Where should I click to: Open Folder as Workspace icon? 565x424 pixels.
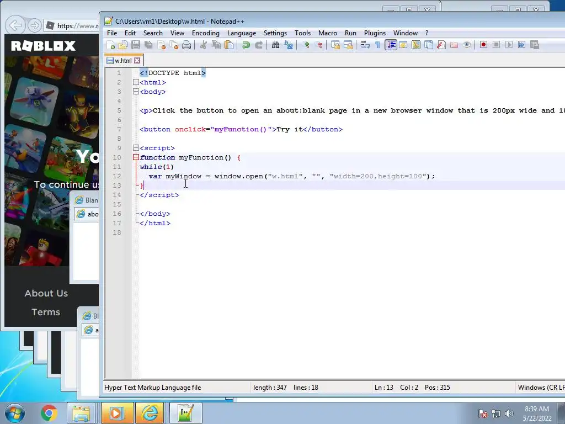(454, 45)
